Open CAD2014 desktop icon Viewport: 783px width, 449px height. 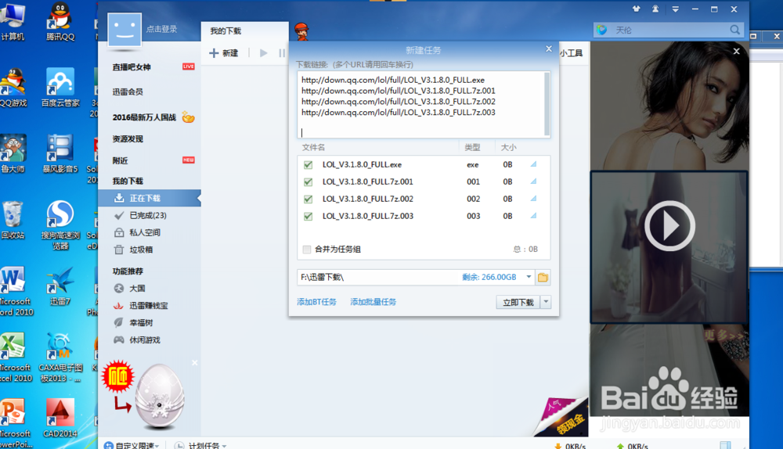point(60,418)
